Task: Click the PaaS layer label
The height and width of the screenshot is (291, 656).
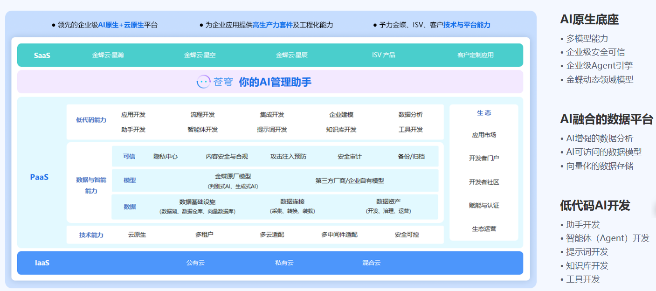Action: click(39, 177)
